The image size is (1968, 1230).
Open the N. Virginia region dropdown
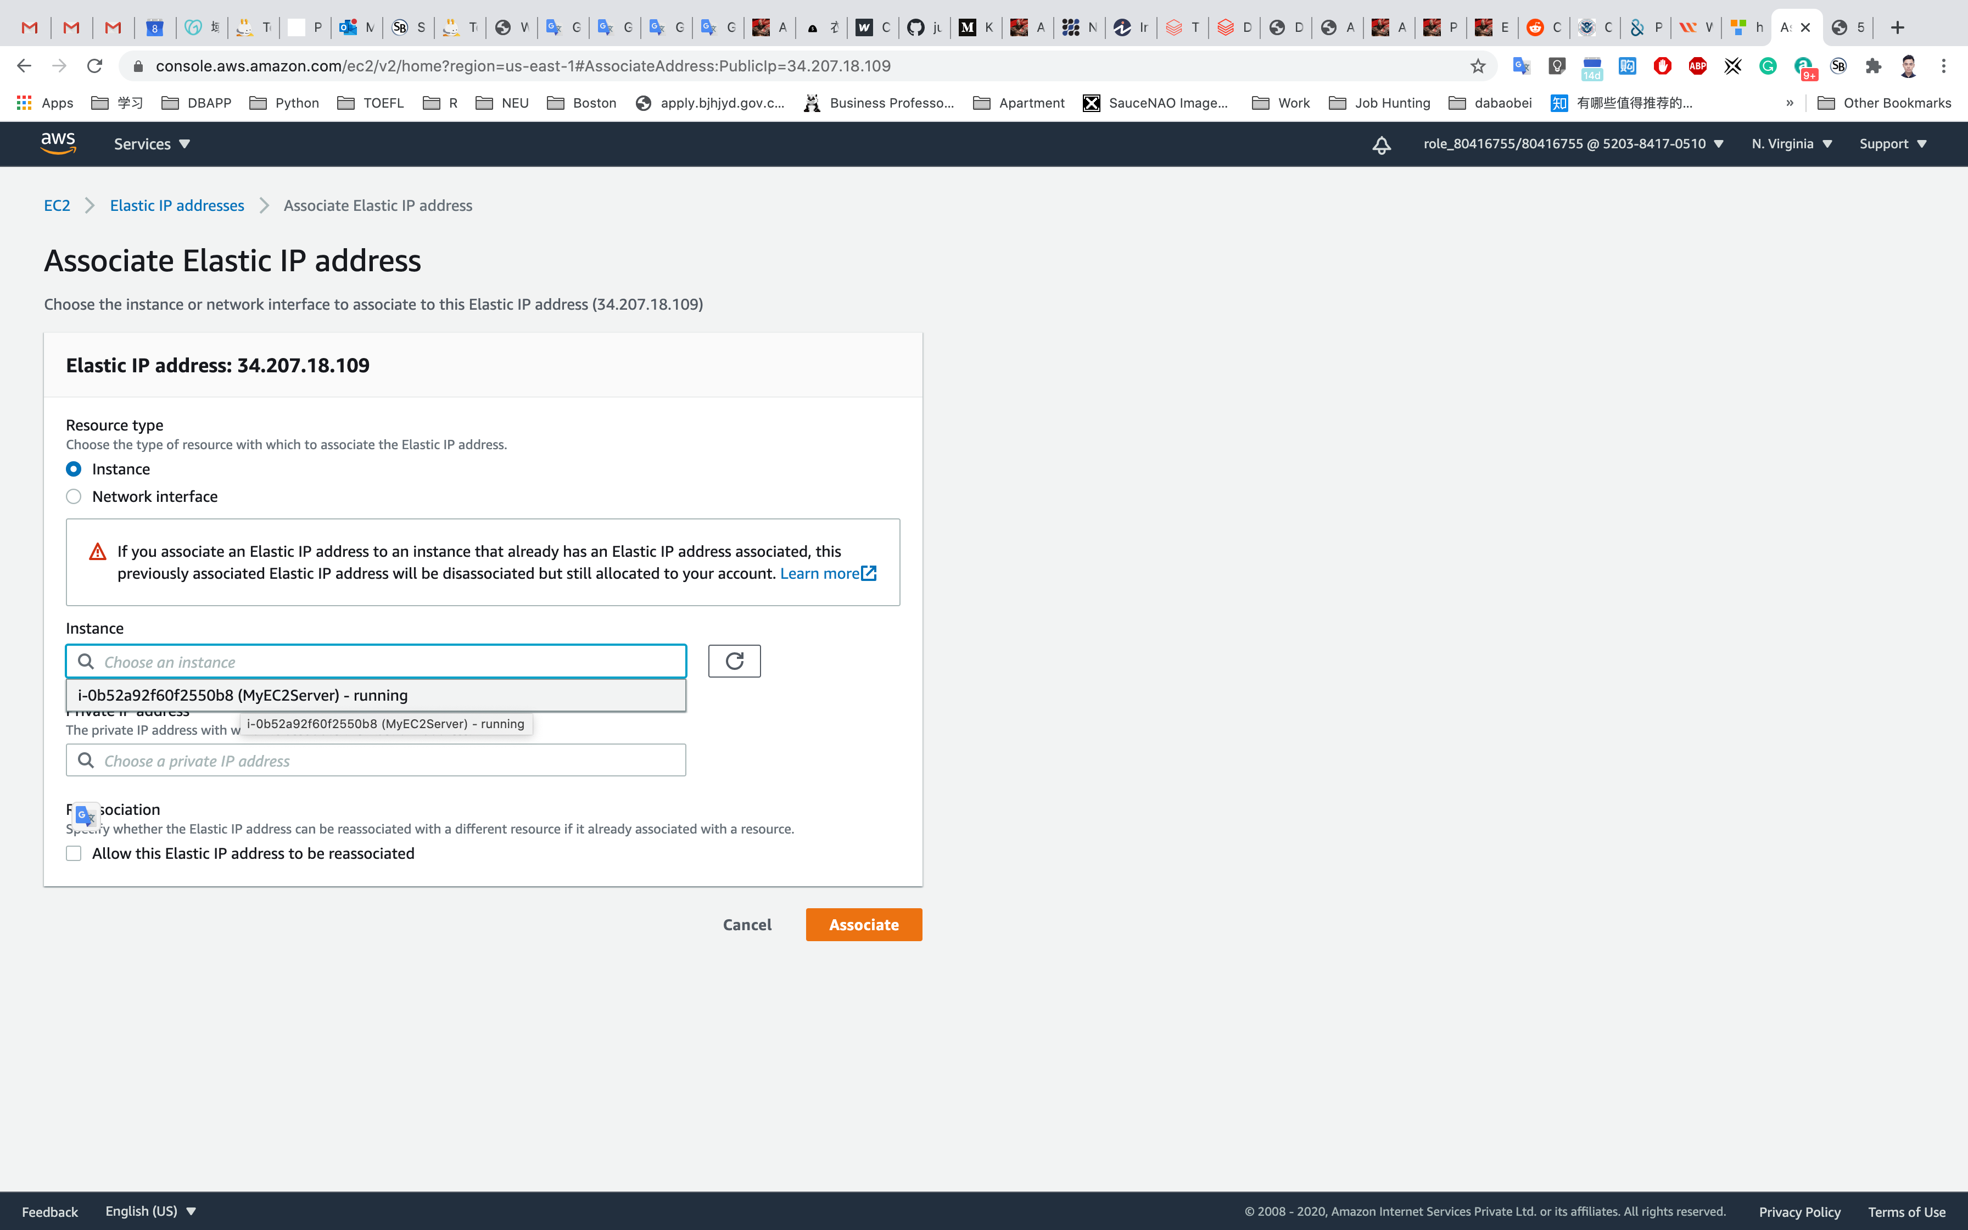coord(1791,144)
